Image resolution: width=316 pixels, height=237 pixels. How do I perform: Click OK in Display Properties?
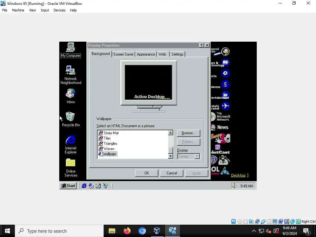click(x=147, y=173)
